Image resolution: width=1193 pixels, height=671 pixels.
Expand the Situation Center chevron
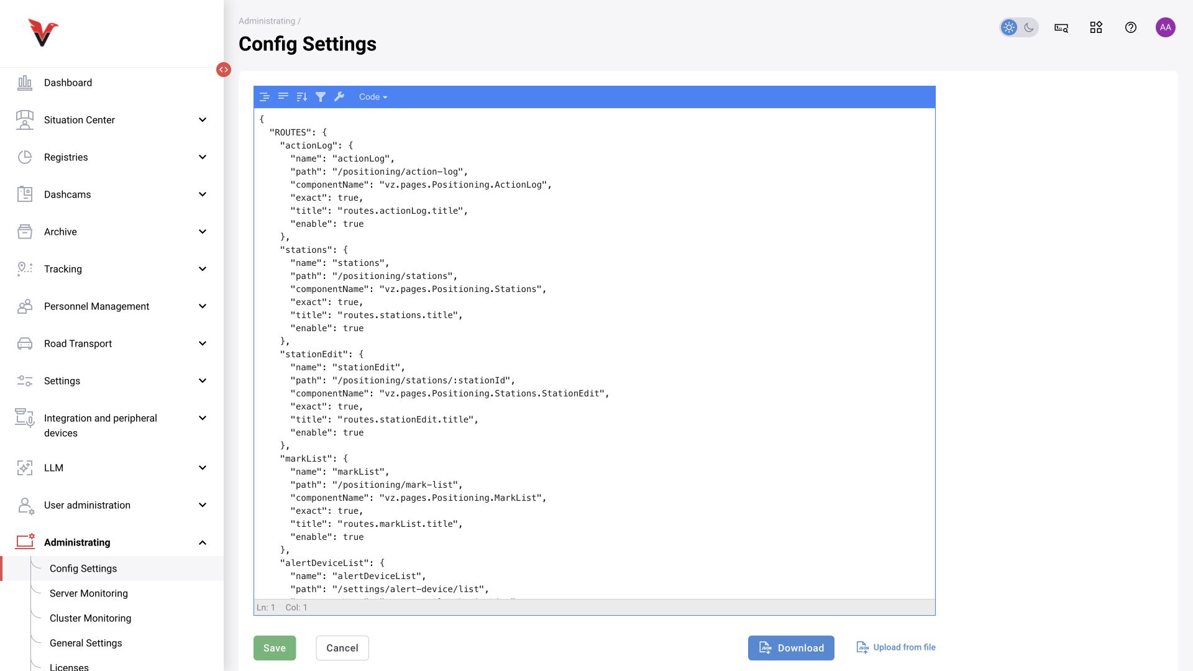tap(203, 120)
